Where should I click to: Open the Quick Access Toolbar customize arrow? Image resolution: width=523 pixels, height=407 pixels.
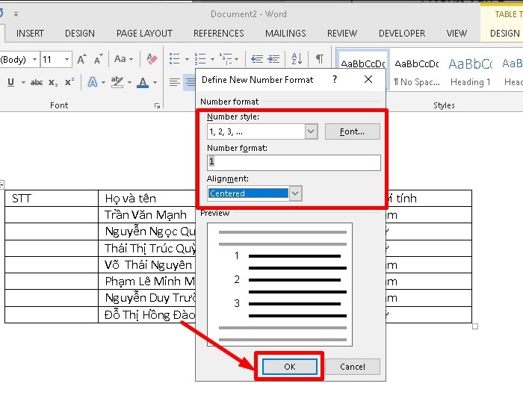click(16, 14)
